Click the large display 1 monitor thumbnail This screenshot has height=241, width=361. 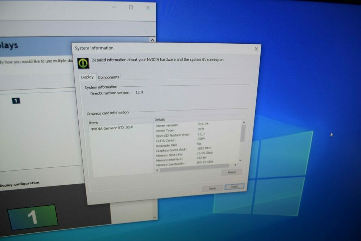(x=33, y=217)
